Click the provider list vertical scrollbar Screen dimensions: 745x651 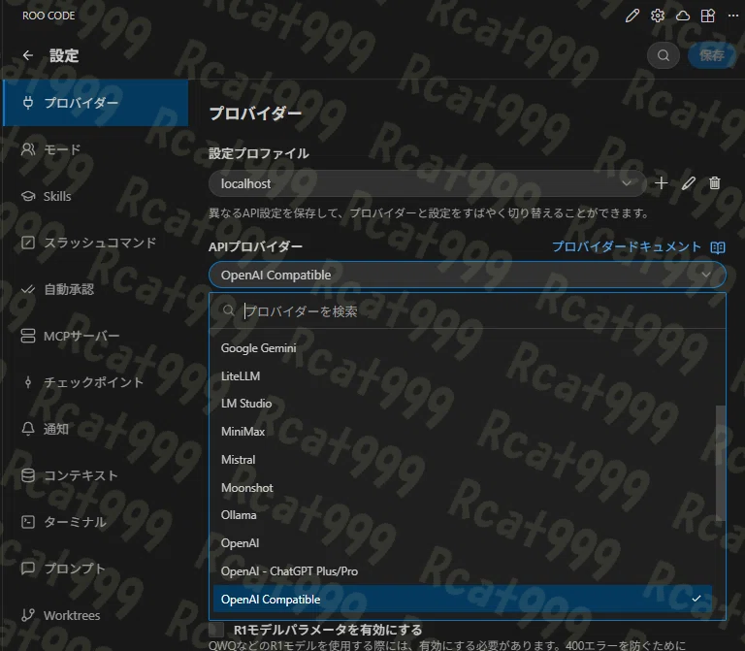point(721,464)
